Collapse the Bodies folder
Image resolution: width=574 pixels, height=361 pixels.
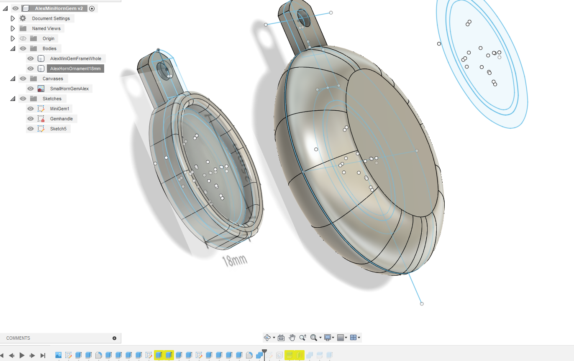click(13, 48)
